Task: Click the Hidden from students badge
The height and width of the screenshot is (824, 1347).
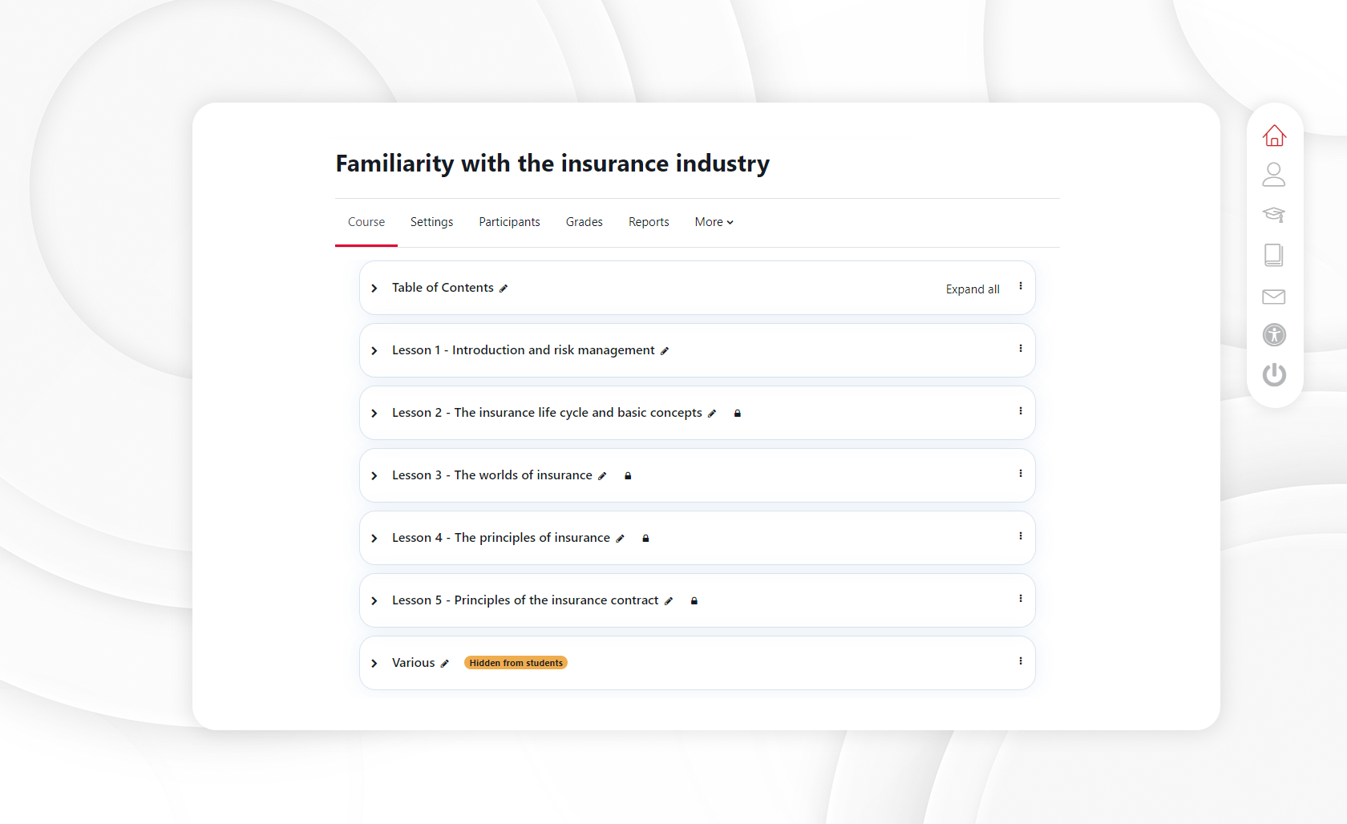Action: (516, 663)
